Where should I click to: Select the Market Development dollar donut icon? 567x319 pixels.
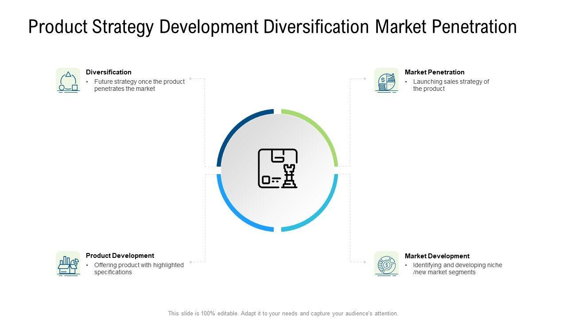387,264
